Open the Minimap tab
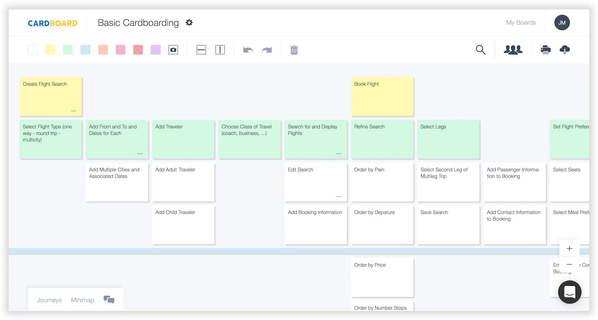This screenshot has width=598, height=320. 82,300
